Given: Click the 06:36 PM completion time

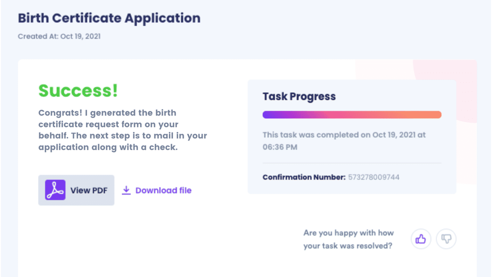Looking at the screenshot, I should click(x=280, y=147).
